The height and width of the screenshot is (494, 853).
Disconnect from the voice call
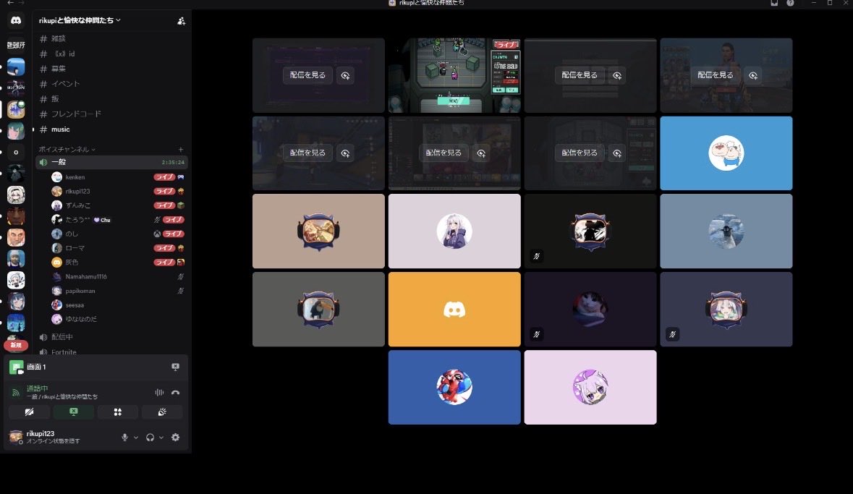(x=175, y=392)
